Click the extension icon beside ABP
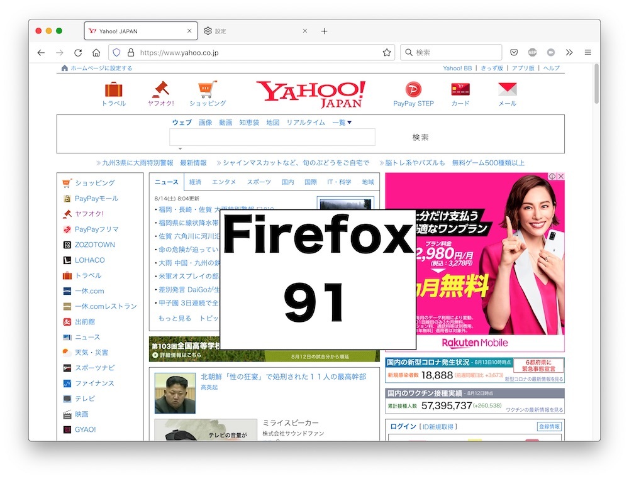629x479 pixels. [551, 53]
